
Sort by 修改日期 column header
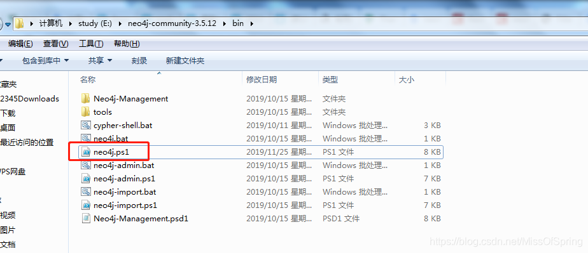tap(262, 80)
